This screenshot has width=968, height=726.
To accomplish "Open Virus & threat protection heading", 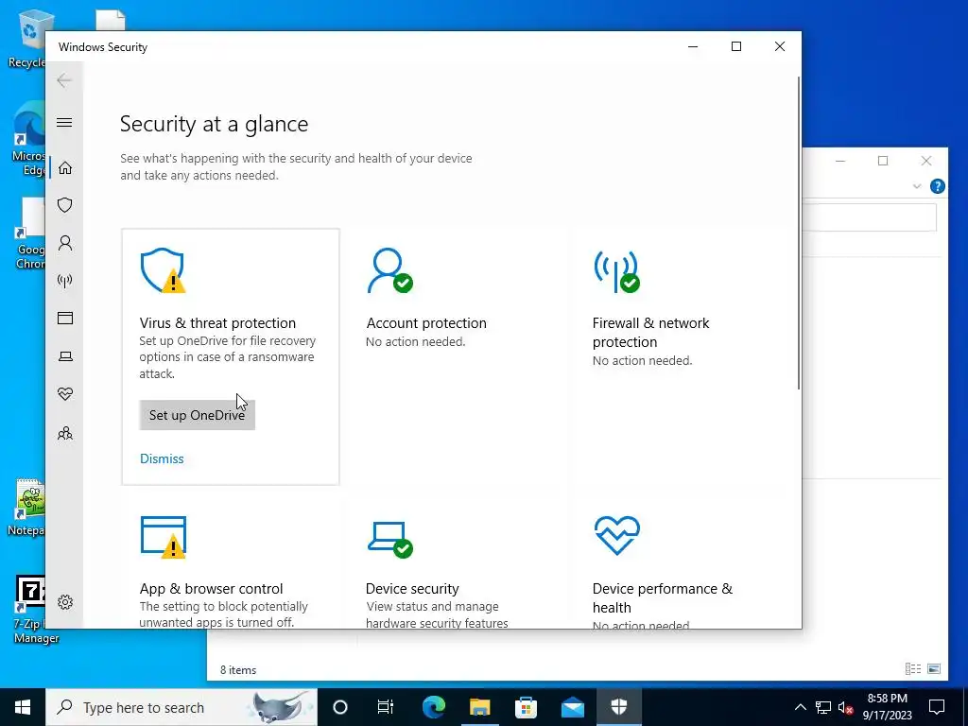I will [217, 323].
